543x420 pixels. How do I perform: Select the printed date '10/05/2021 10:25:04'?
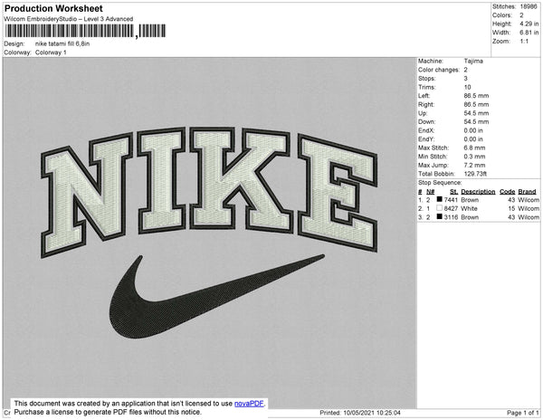[x=372, y=413]
